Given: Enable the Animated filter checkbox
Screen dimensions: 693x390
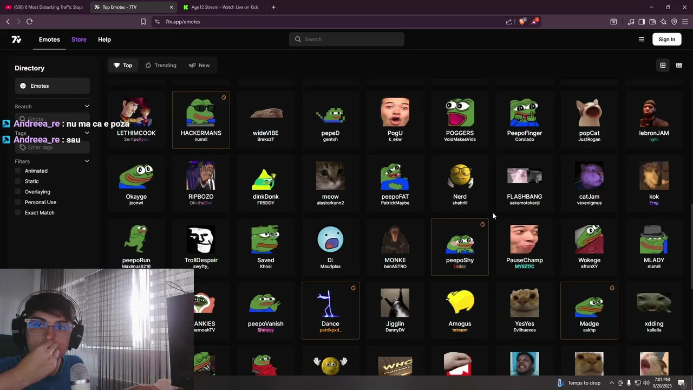Looking at the screenshot, I should click(x=18, y=171).
